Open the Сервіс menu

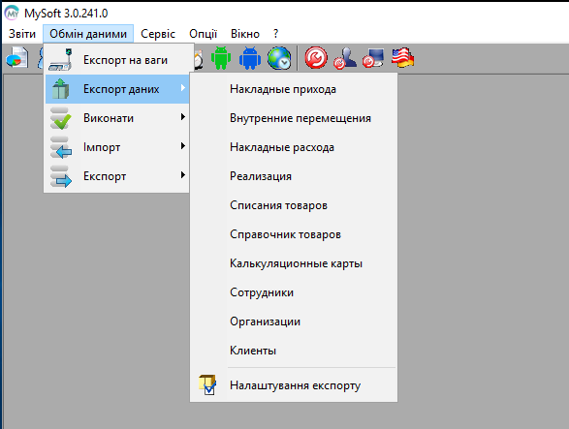click(158, 34)
